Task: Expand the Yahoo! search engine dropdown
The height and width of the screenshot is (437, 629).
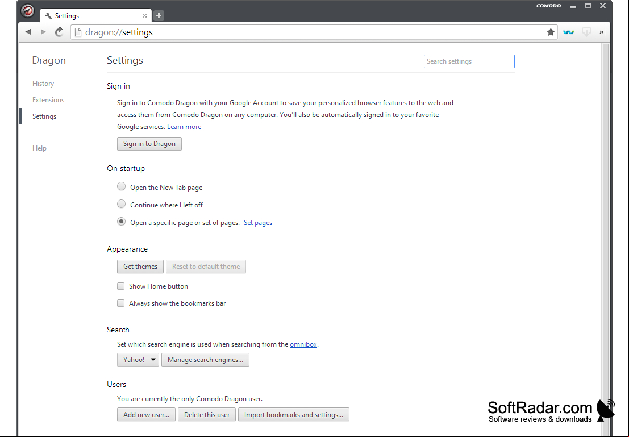Action: pyautogui.click(x=138, y=360)
